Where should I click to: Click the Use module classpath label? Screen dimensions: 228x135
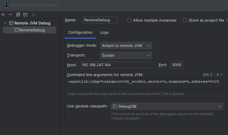[x=87, y=106]
